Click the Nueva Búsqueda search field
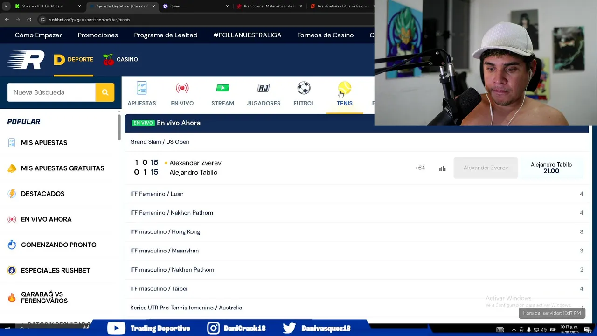 point(51,92)
